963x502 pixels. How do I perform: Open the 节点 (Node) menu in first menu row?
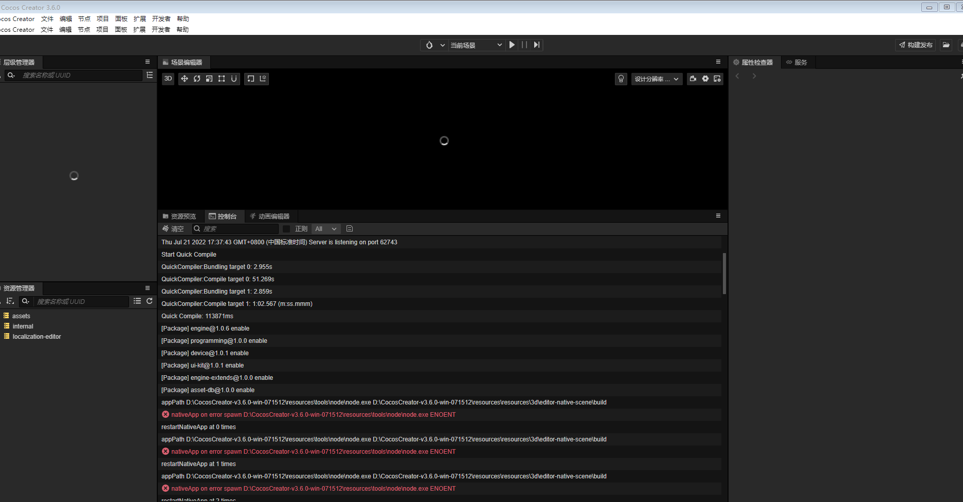tap(84, 19)
